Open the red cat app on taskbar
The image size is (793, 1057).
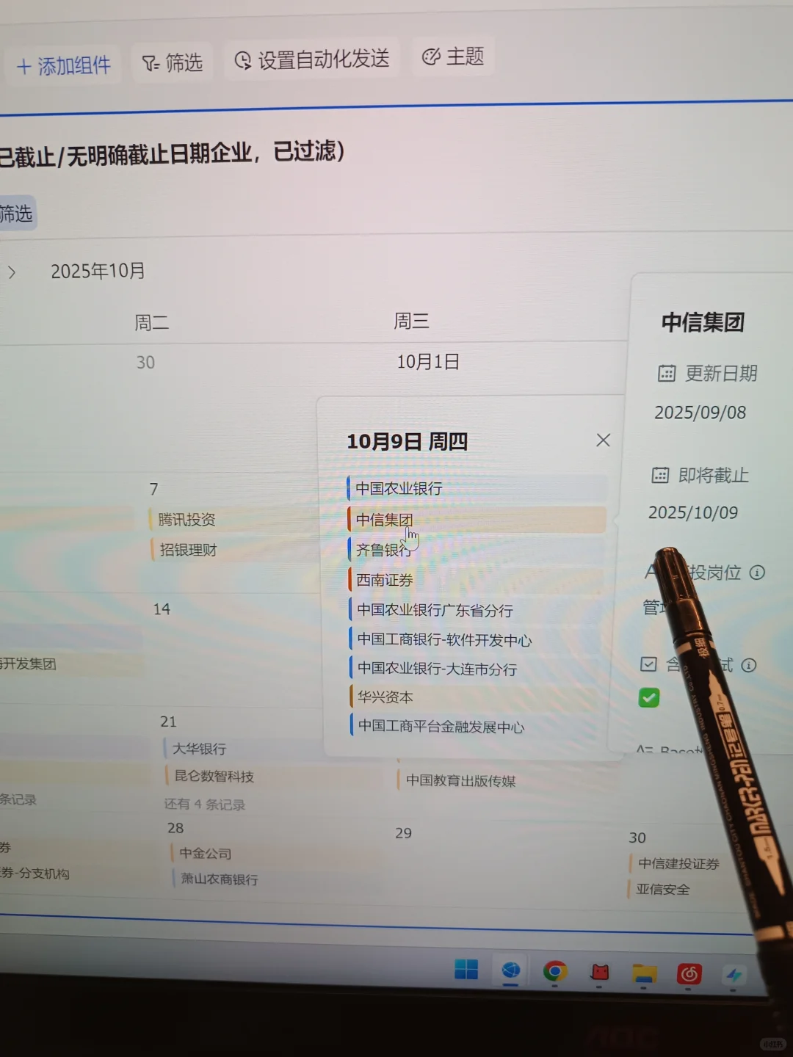pyautogui.click(x=600, y=973)
